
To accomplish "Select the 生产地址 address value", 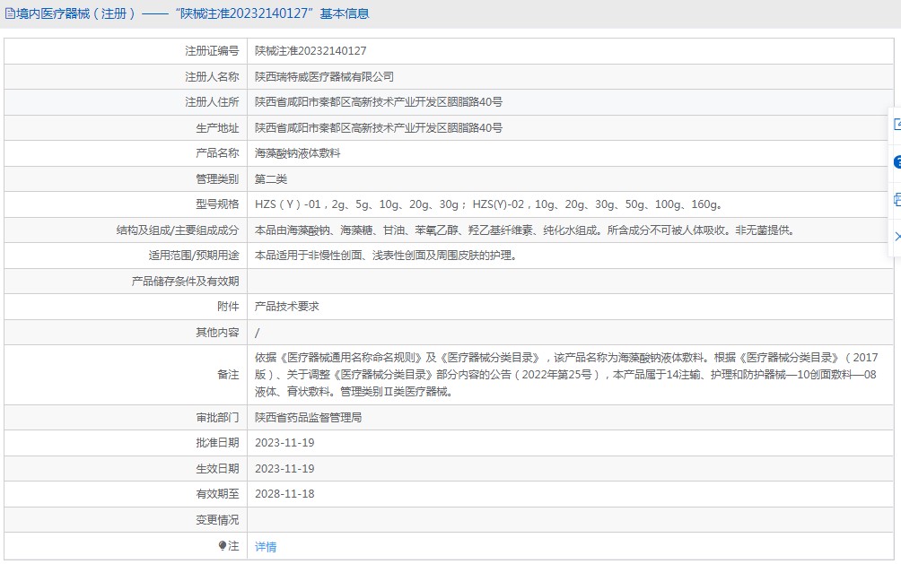I will coord(379,127).
